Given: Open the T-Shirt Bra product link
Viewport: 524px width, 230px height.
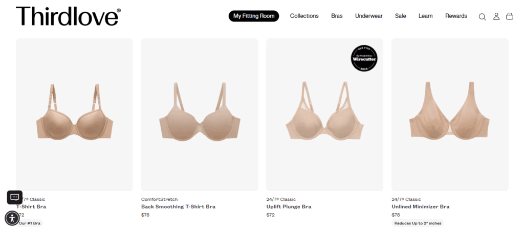Looking at the screenshot, I should click(x=31, y=206).
